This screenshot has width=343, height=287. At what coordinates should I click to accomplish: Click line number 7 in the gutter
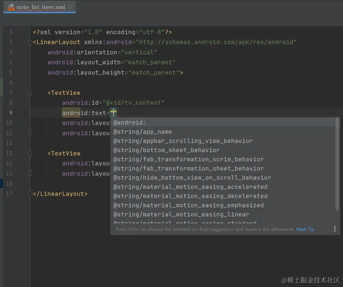pyautogui.click(x=11, y=93)
